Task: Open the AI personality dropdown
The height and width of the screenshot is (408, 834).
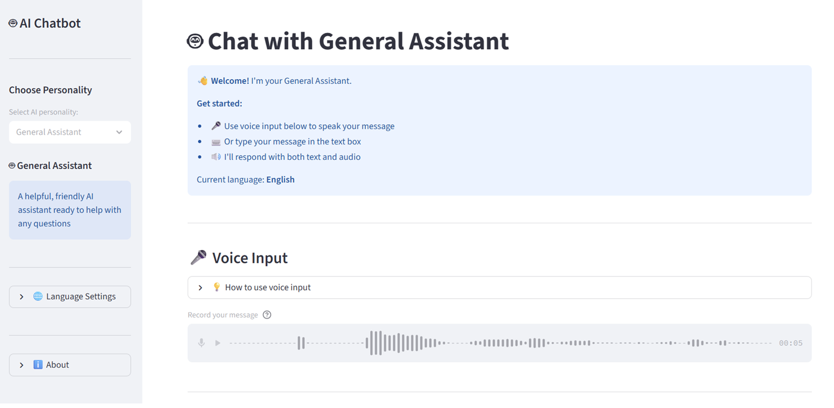Action: point(118,132)
